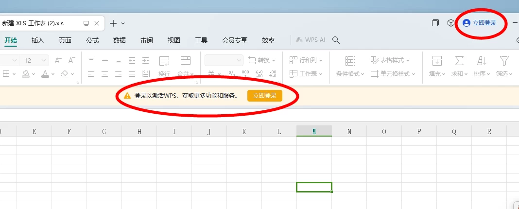Switch to the 数据 tab

[x=120, y=40]
